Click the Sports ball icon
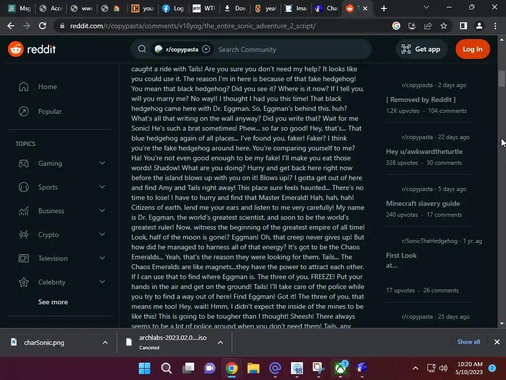Image resolution: width=506 pixels, height=380 pixels. (24, 187)
